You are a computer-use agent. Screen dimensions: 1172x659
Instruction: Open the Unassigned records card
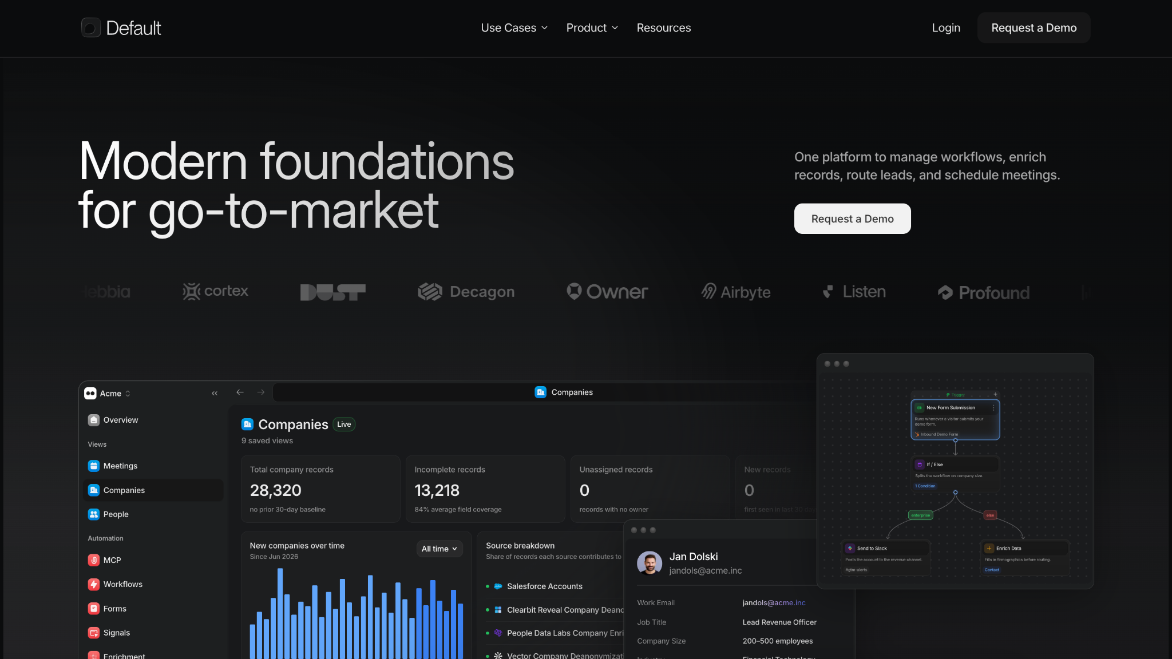[650, 489]
